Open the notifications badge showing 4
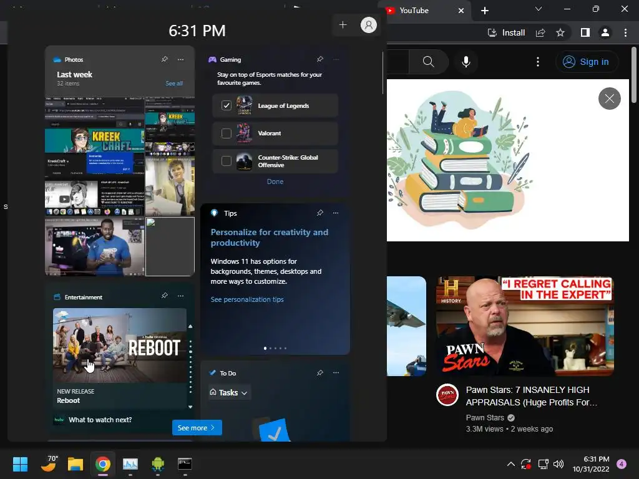Viewport: 639px width, 479px height. [x=622, y=464]
